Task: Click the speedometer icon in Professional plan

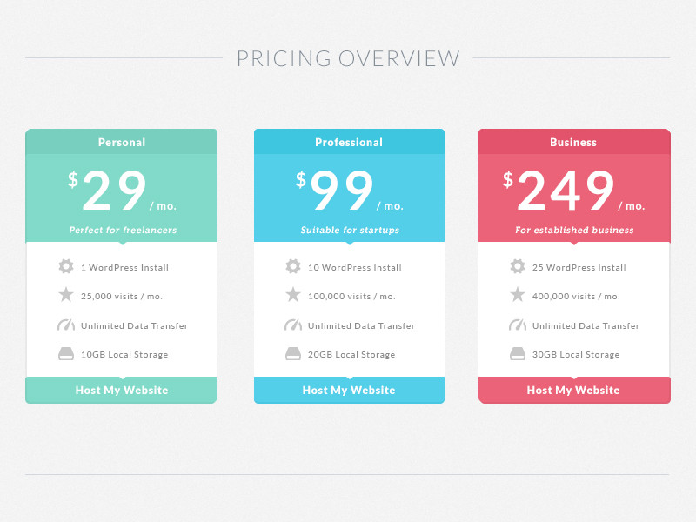Action: 293,325
